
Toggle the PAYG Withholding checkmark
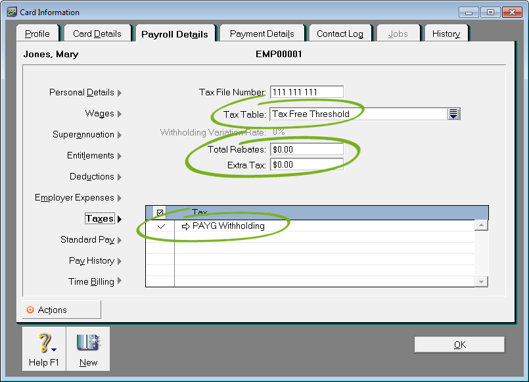[160, 226]
